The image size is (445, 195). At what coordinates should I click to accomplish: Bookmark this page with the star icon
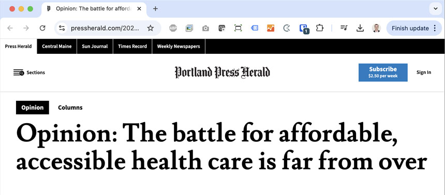pos(151,28)
